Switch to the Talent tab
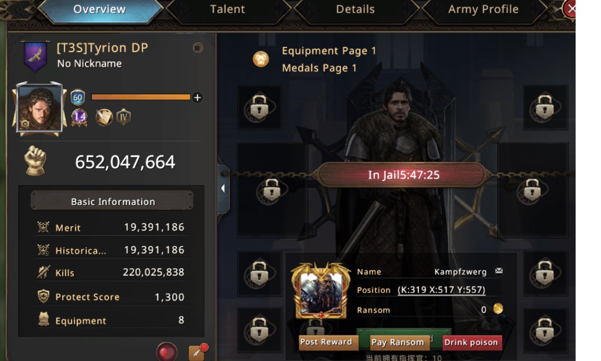 [x=228, y=9]
